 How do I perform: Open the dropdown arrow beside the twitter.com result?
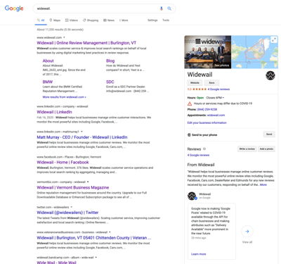click(x=72, y=207)
